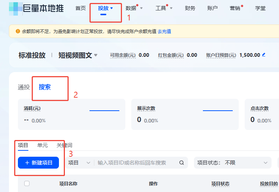The image size is (279, 192).
Task: Click the 巨量本地推 logo
Action: [36, 9]
